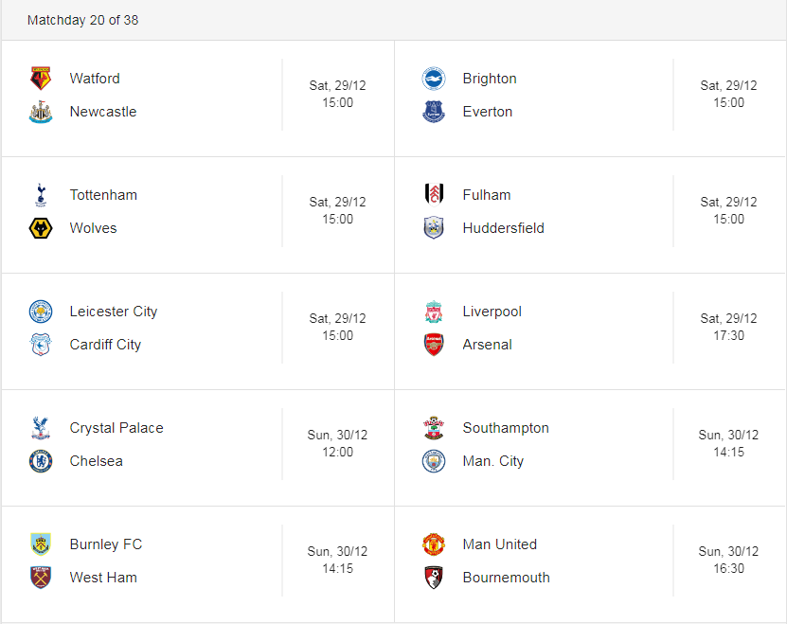787x624 pixels.
Task: Select the Man United match 16:30 time
Action: 729,568
